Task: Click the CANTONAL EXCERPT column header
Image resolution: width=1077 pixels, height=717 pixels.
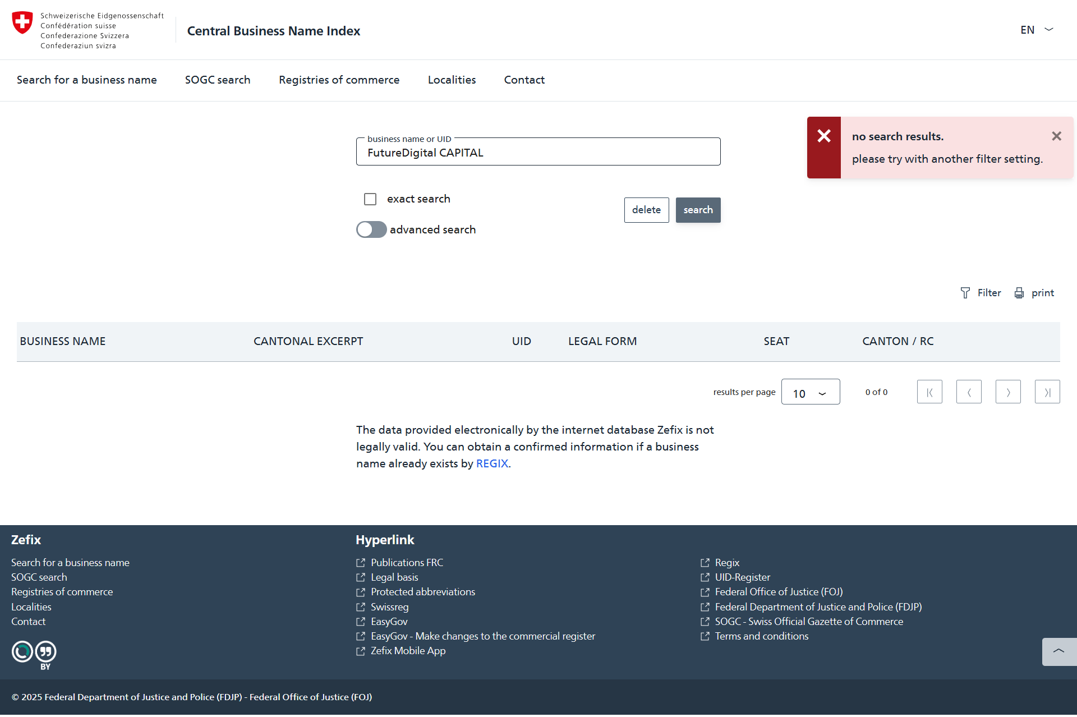Action: coord(309,341)
